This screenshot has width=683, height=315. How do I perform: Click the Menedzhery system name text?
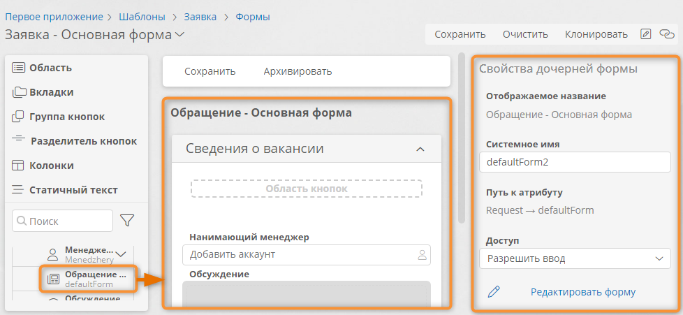(x=89, y=260)
